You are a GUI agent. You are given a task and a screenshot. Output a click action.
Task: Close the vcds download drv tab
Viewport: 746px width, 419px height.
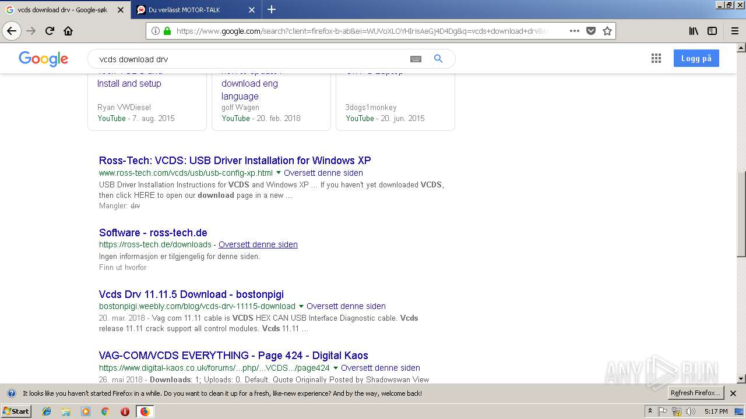tap(121, 10)
